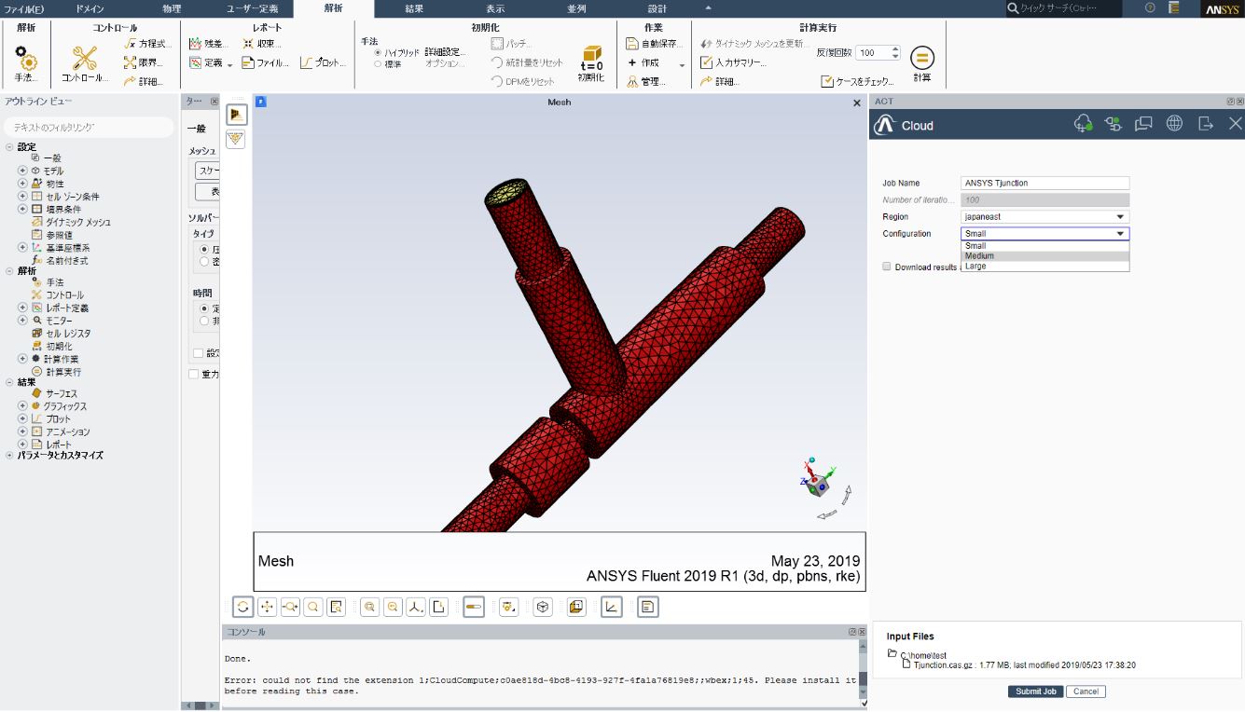Click the Cancel button in Cloud panel
Screen dimensions: 1245x712
tap(1085, 691)
